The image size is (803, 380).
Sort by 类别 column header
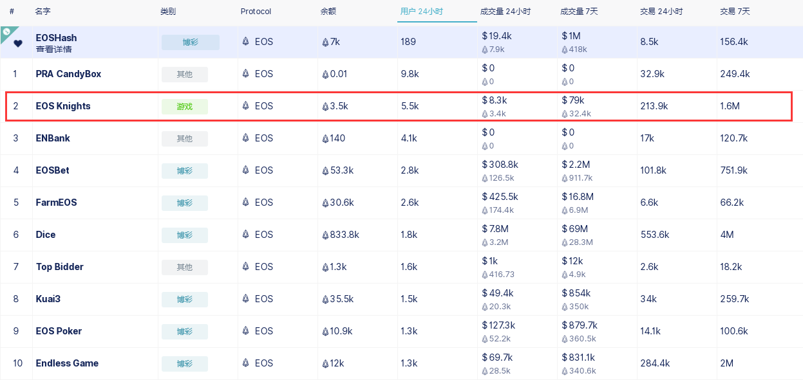168,12
